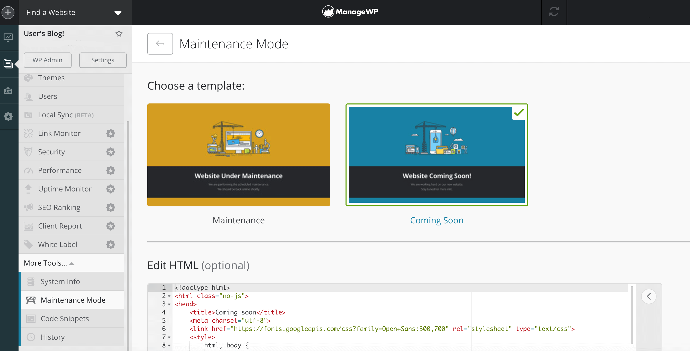Click the Settings button
690x351 pixels.
tap(102, 59)
